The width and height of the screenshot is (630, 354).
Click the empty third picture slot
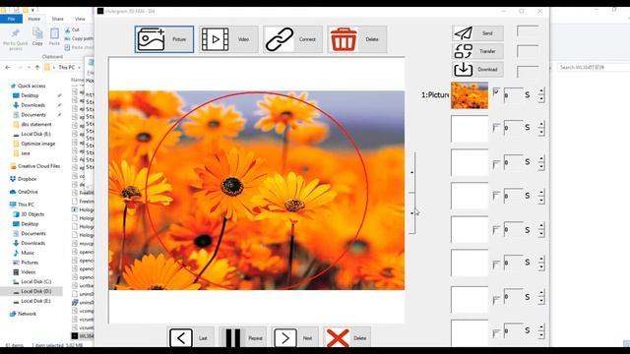tap(470, 162)
